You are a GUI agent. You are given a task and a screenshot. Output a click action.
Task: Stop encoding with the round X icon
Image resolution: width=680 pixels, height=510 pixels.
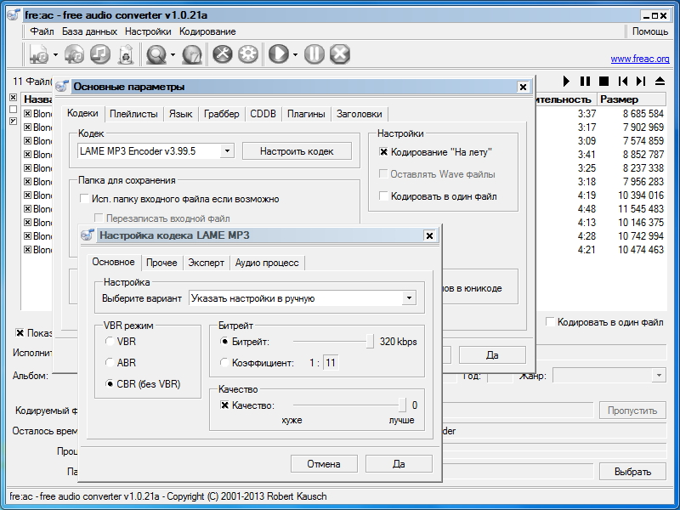[340, 54]
